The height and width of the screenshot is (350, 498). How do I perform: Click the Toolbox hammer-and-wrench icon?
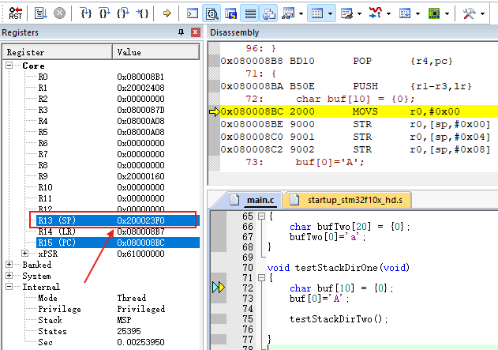469,13
